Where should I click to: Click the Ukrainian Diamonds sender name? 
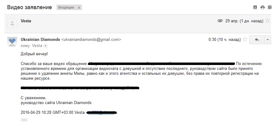[40, 39]
